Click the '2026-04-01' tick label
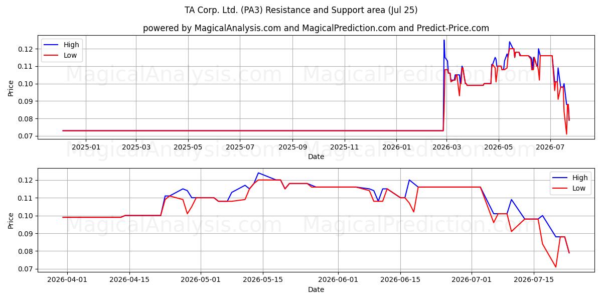The width and height of the screenshot is (602, 301). click(67, 280)
